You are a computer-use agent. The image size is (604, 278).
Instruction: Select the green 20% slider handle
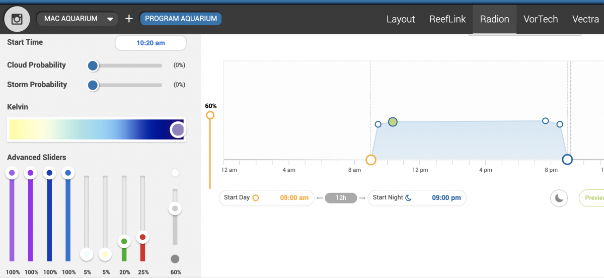[x=124, y=241]
